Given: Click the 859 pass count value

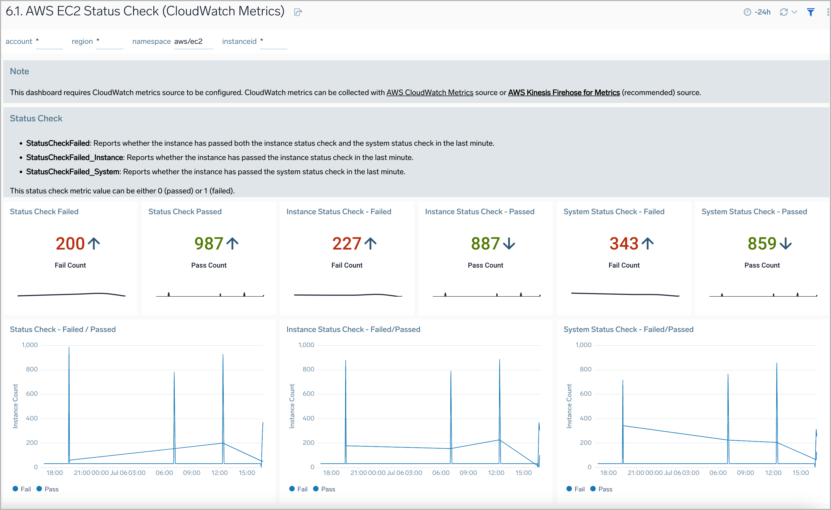Looking at the screenshot, I should [762, 243].
